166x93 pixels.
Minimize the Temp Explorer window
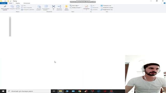[x=151, y=1]
